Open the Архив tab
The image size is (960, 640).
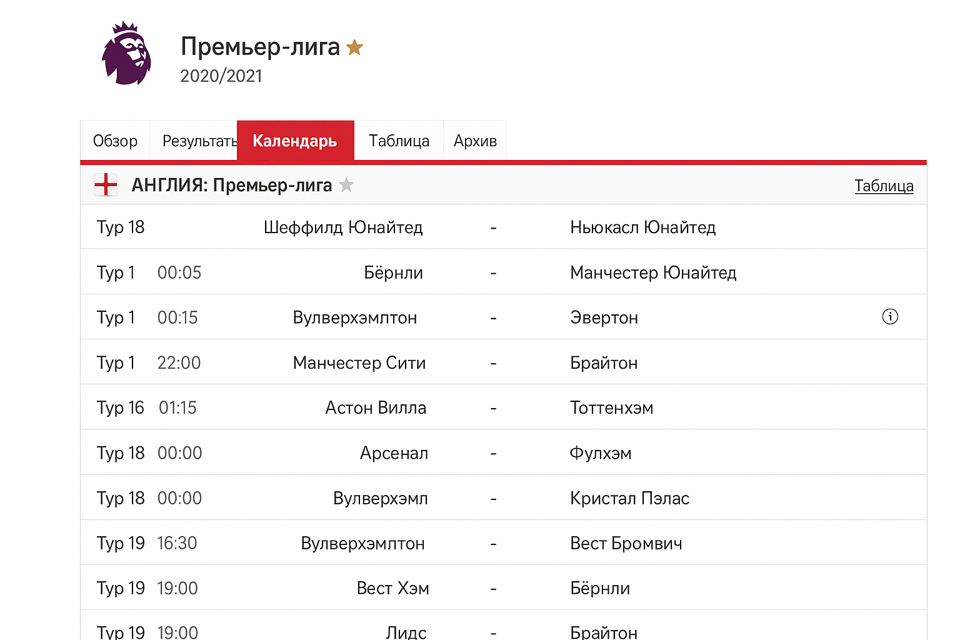tap(475, 141)
